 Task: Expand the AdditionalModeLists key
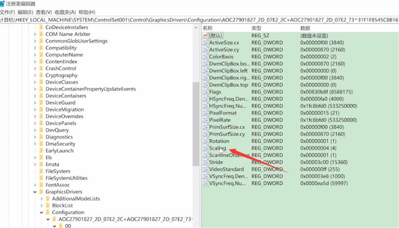pos(42,198)
